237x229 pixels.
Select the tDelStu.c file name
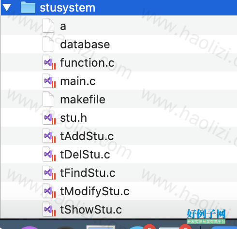(85, 155)
